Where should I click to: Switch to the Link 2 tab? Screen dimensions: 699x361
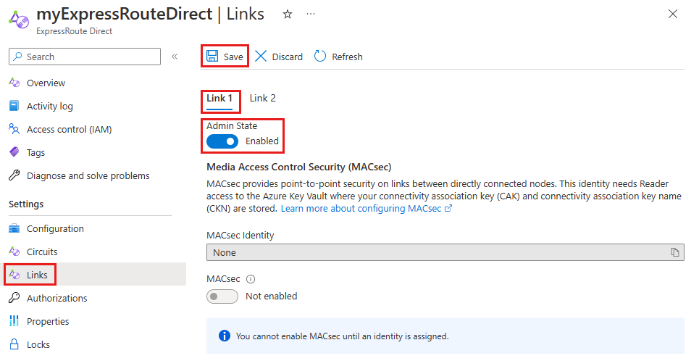coord(263,98)
